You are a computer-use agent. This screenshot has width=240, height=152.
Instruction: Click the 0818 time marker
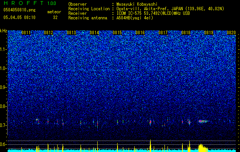[x=186, y=33]
